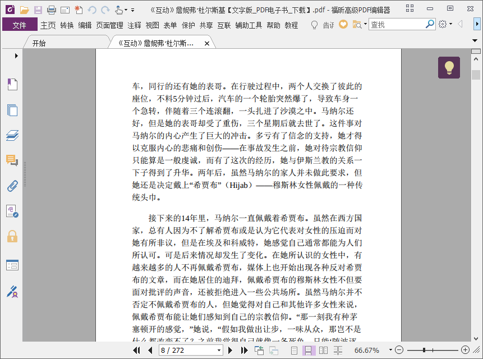Print the PDF using the printer icon
Screen dimensions: 483x359
pyautogui.click(x=52, y=10)
